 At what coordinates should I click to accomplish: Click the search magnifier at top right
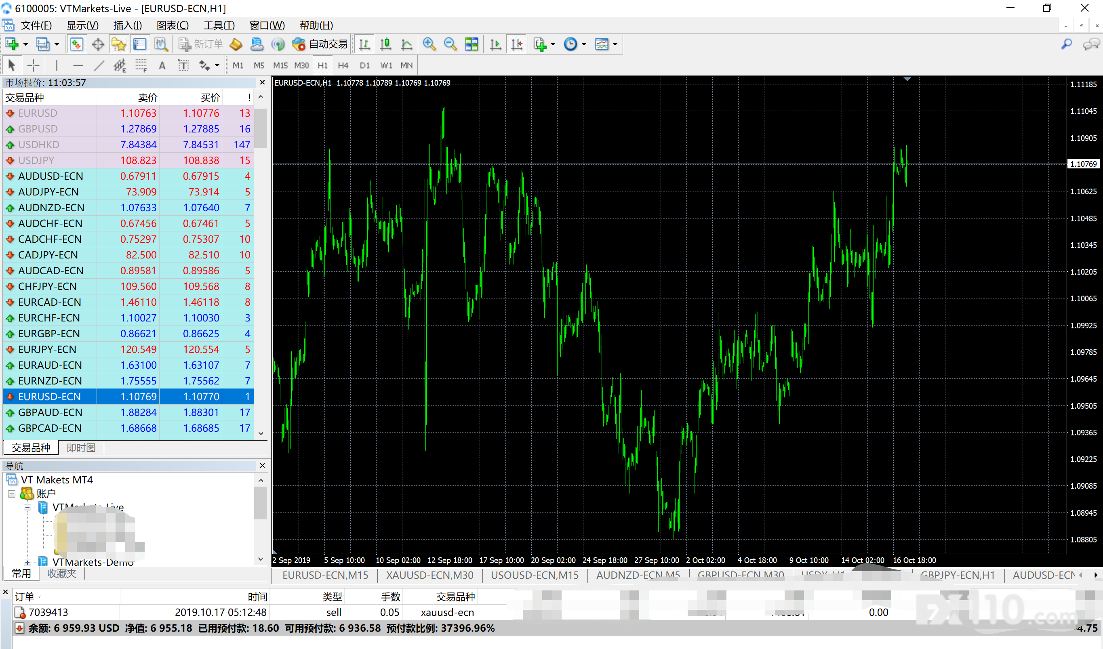click(x=1067, y=44)
